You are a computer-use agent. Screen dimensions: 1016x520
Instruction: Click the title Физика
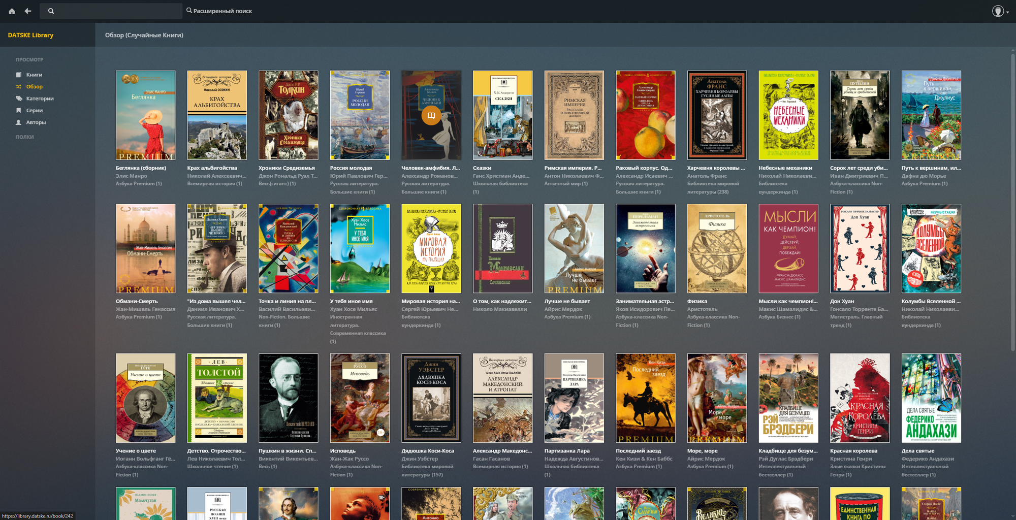697,301
